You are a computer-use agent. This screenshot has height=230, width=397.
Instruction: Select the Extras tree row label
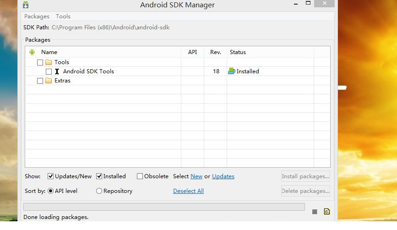(x=63, y=81)
